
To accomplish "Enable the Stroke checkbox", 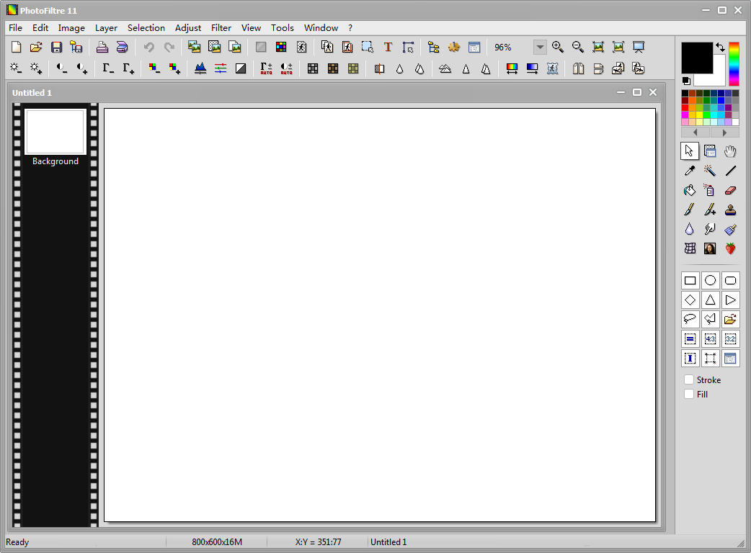I will point(689,380).
